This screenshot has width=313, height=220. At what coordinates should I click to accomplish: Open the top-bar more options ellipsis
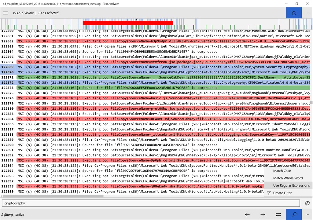(x=307, y=13)
